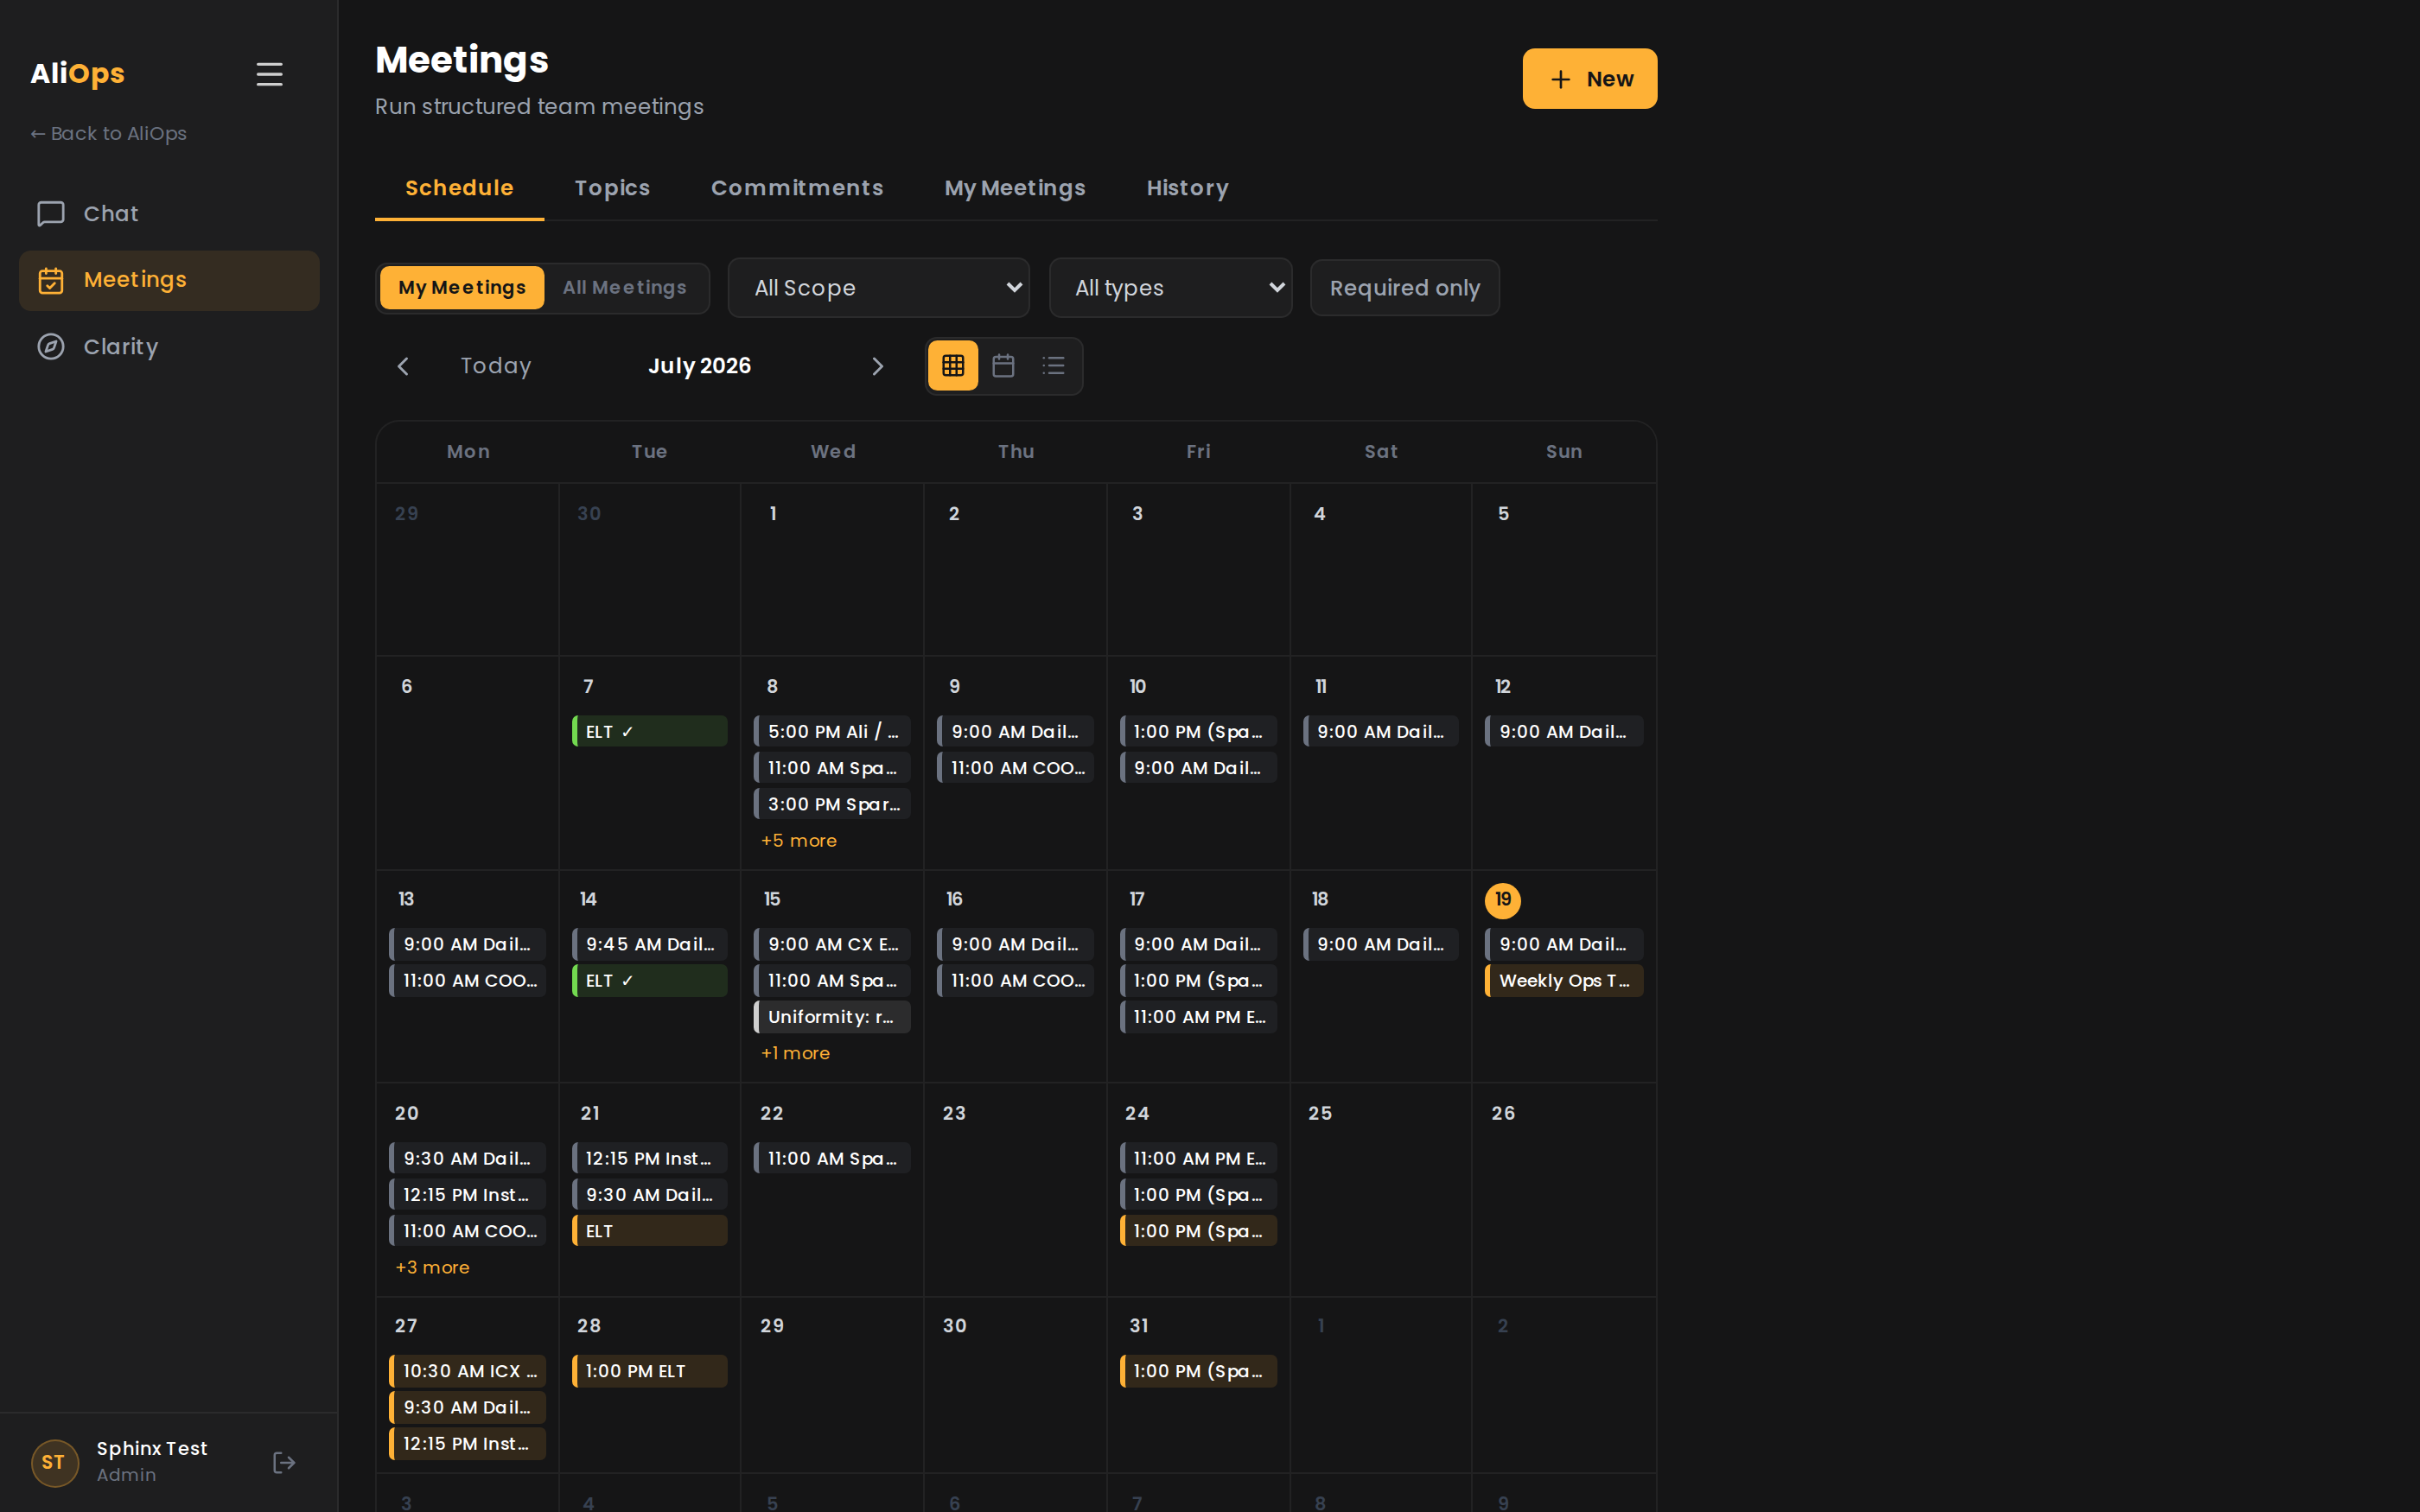The image size is (2420, 1512).
Task: Open 12:15 PM Inst on July 21
Action: tap(650, 1158)
